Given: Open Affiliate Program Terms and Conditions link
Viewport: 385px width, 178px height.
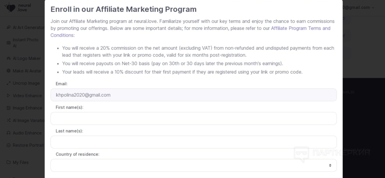Looking at the screenshot, I should click(x=300, y=28).
